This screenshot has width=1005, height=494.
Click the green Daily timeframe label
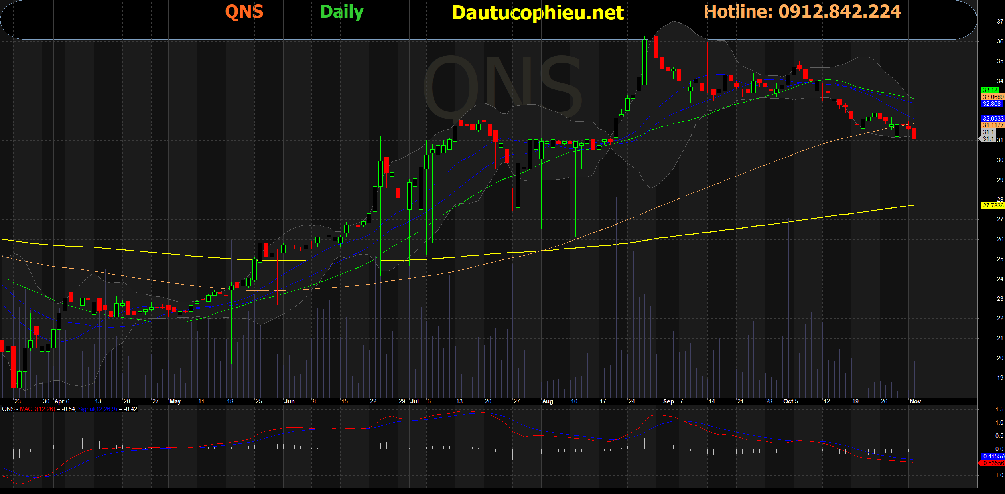click(x=342, y=12)
